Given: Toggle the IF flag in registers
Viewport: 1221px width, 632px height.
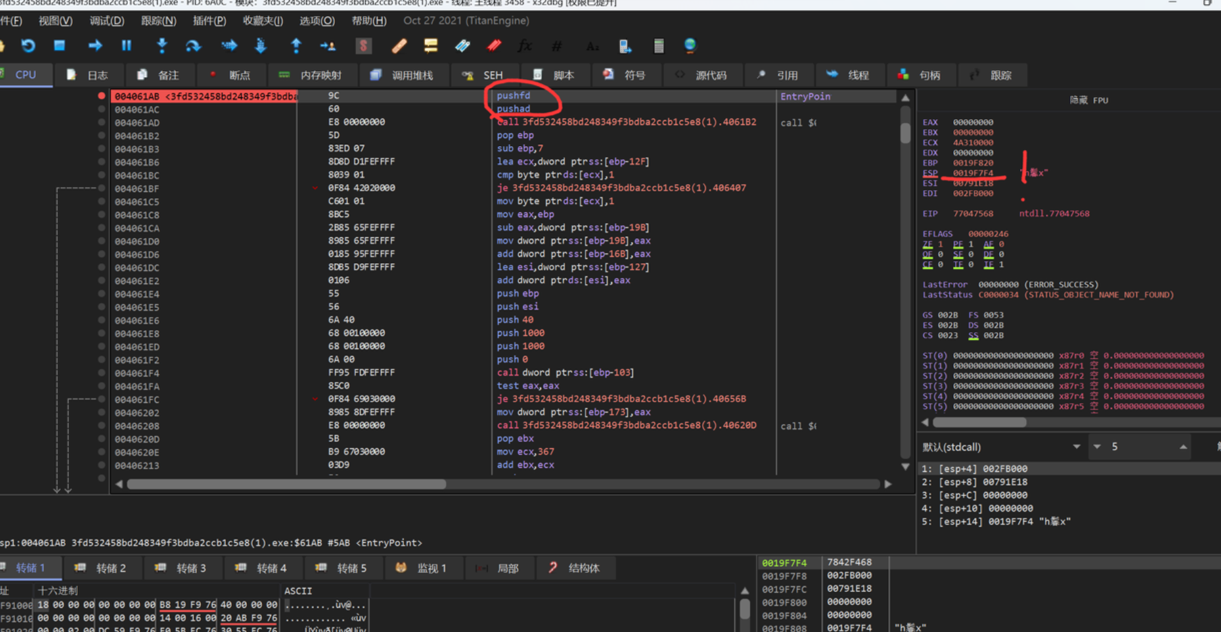Looking at the screenshot, I should tap(988, 264).
